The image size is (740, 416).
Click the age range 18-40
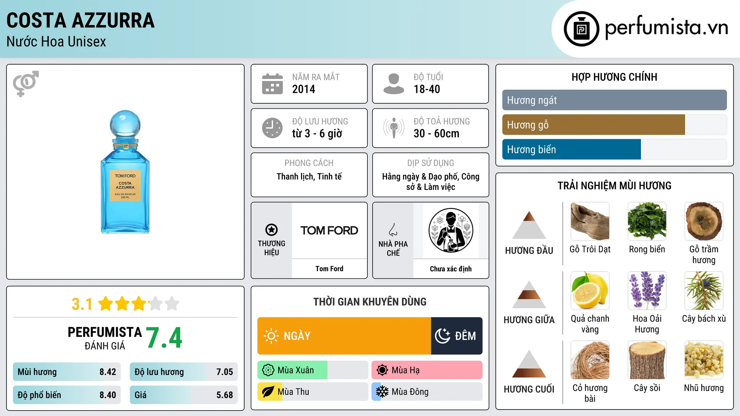point(427,89)
